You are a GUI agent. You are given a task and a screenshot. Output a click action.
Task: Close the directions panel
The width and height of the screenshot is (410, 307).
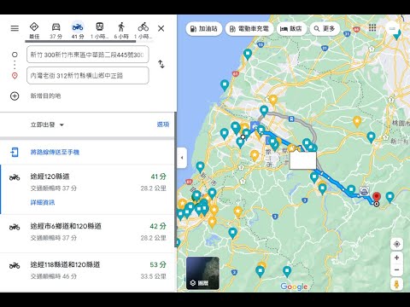[x=161, y=28]
